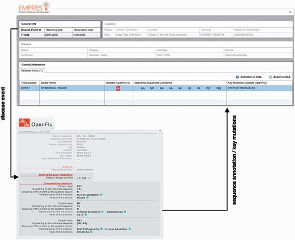The height and width of the screenshot is (240, 295).
Task: Open the PB2 segment GenBank link
Action: coord(218,89)
